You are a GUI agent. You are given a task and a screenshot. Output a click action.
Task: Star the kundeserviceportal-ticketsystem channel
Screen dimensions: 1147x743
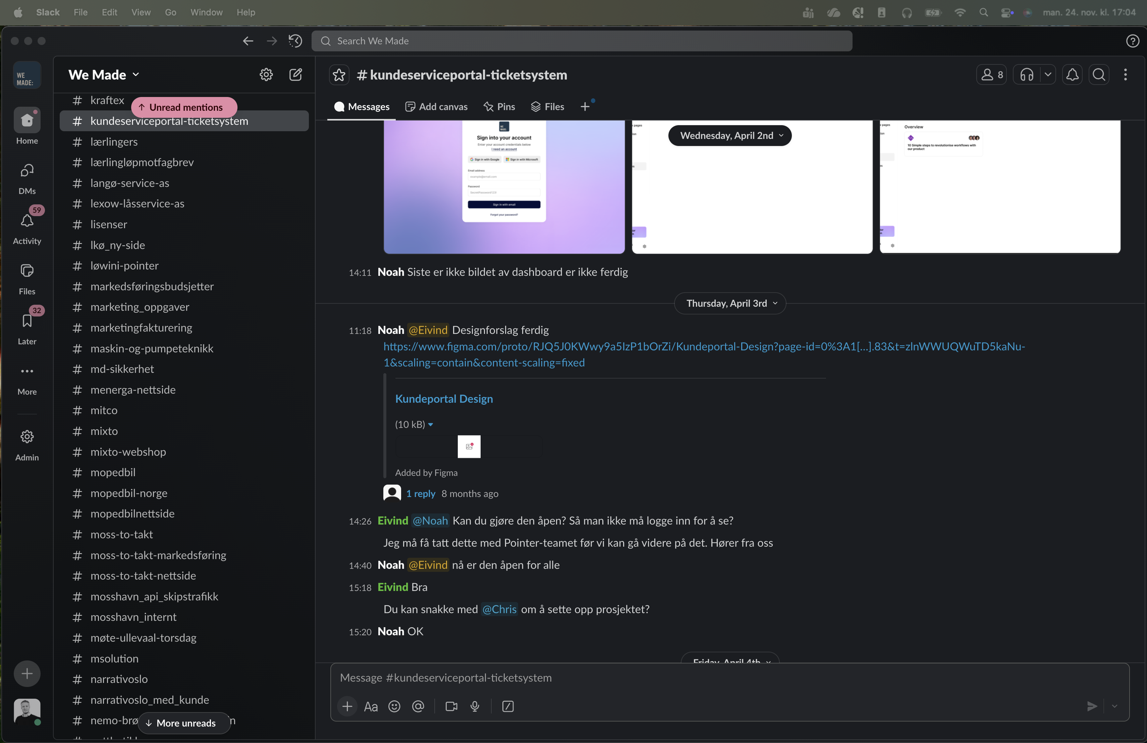tap(339, 75)
